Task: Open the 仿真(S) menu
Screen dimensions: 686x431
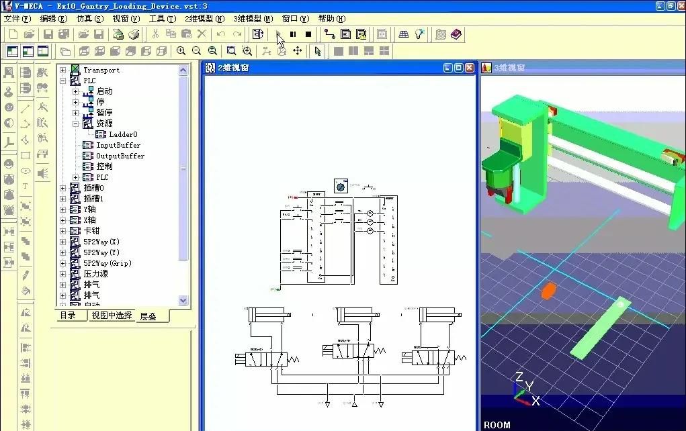Action: coord(89,19)
